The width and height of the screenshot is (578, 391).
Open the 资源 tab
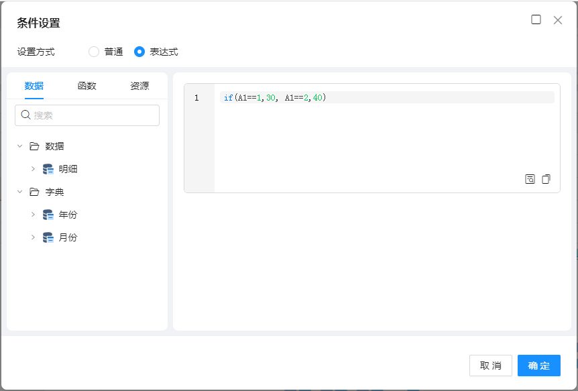[139, 86]
